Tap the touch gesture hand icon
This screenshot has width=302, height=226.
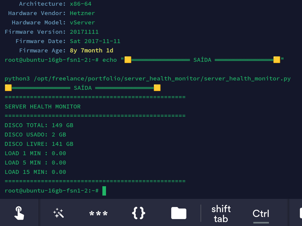19,213
